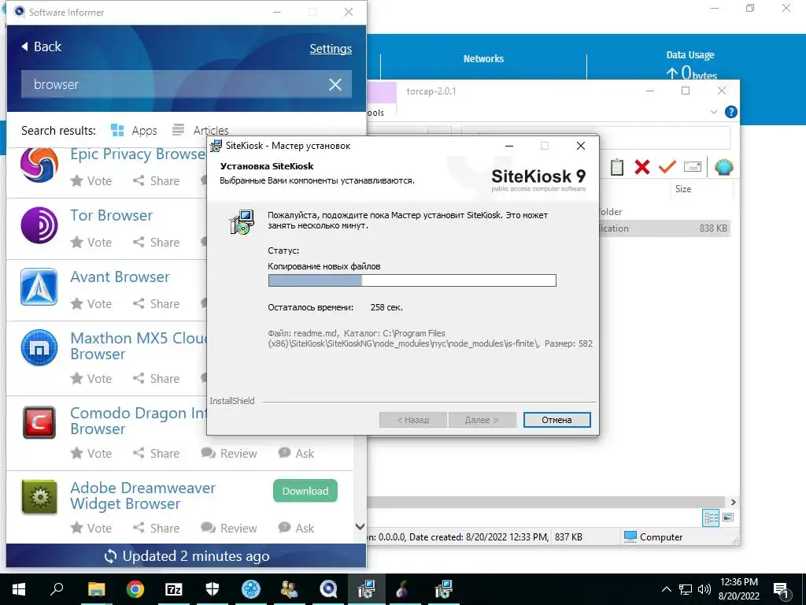Launch Google Chrome from taskbar

click(x=135, y=589)
